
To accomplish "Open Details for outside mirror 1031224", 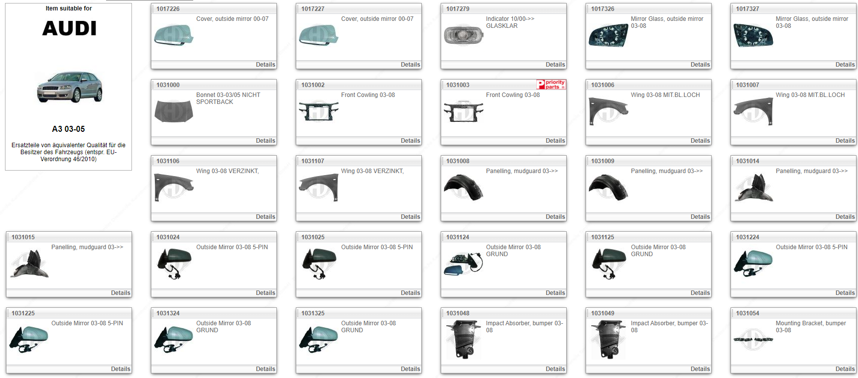I will click(x=845, y=293).
